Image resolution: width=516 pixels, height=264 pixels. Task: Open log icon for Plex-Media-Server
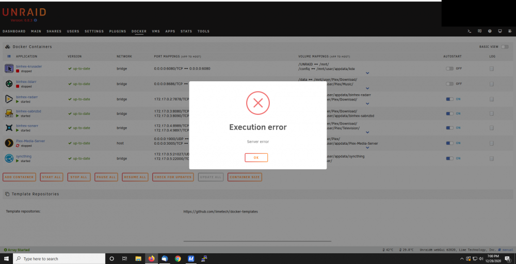click(492, 143)
